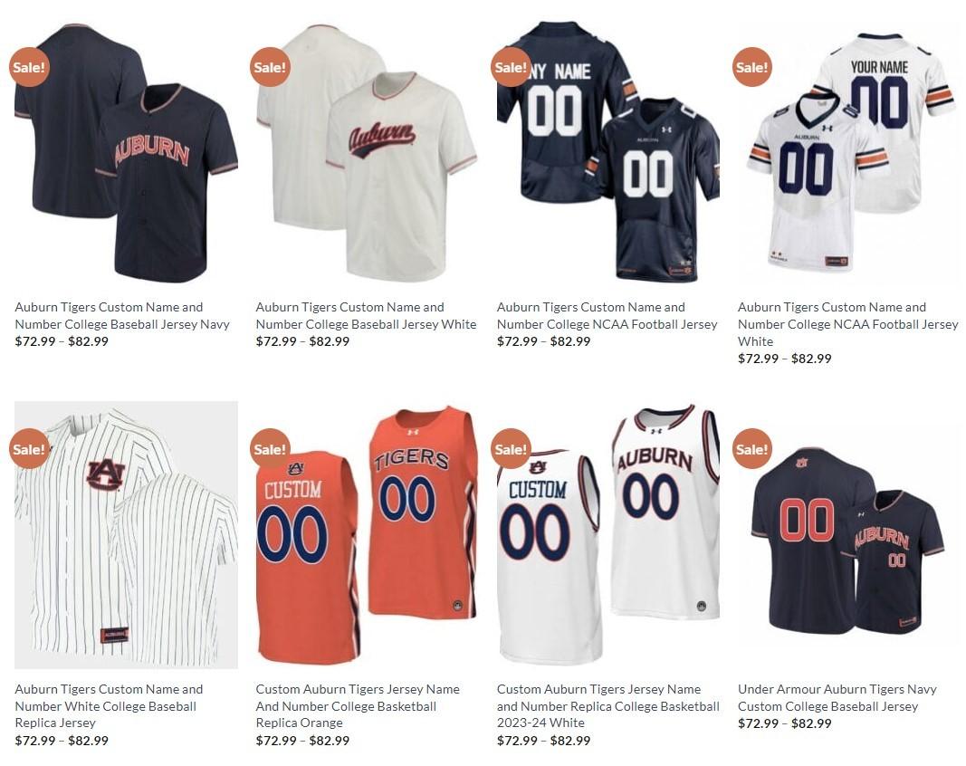This screenshot has height=766, width=966.
Task: Click Sale badge on pinstripe baseball jersey
Action: pos(29,448)
